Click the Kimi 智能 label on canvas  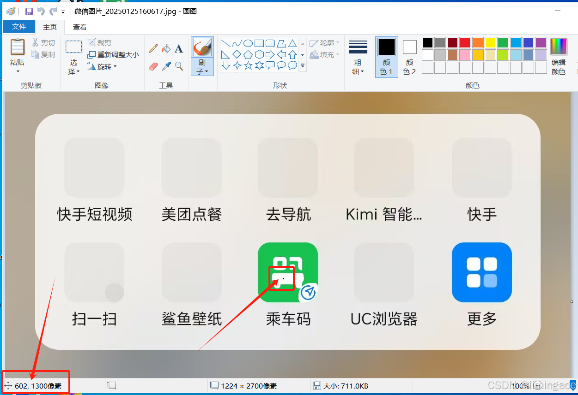coord(384,214)
